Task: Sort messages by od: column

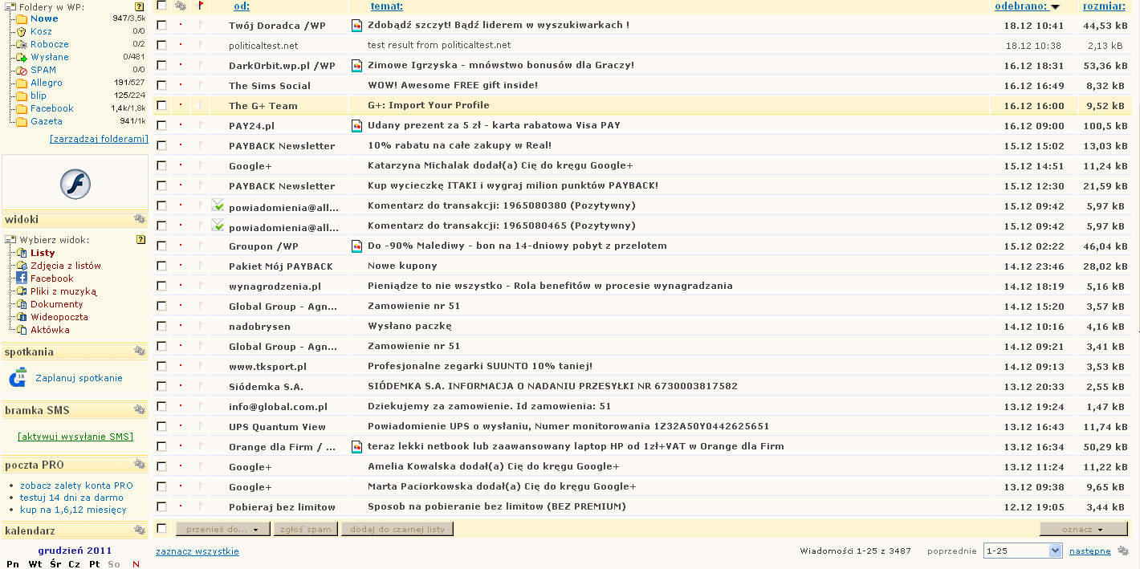Action: tap(242, 6)
